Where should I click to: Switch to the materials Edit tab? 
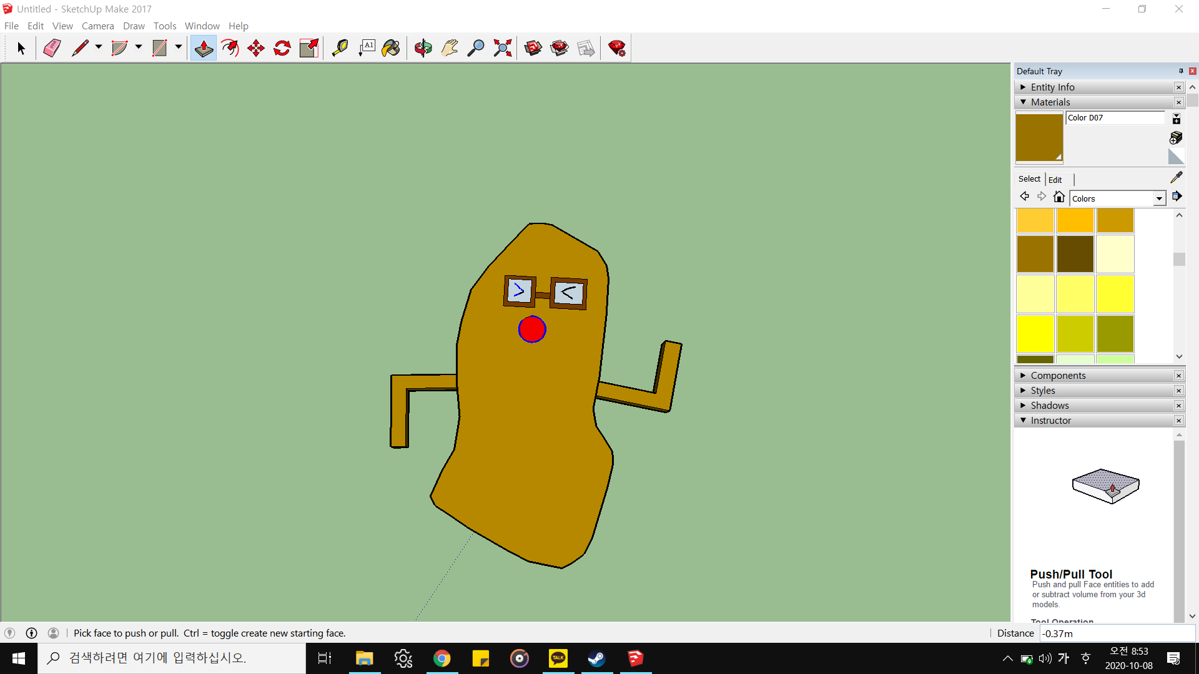click(1055, 180)
